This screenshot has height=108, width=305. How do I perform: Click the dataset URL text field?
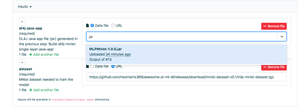(186, 77)
